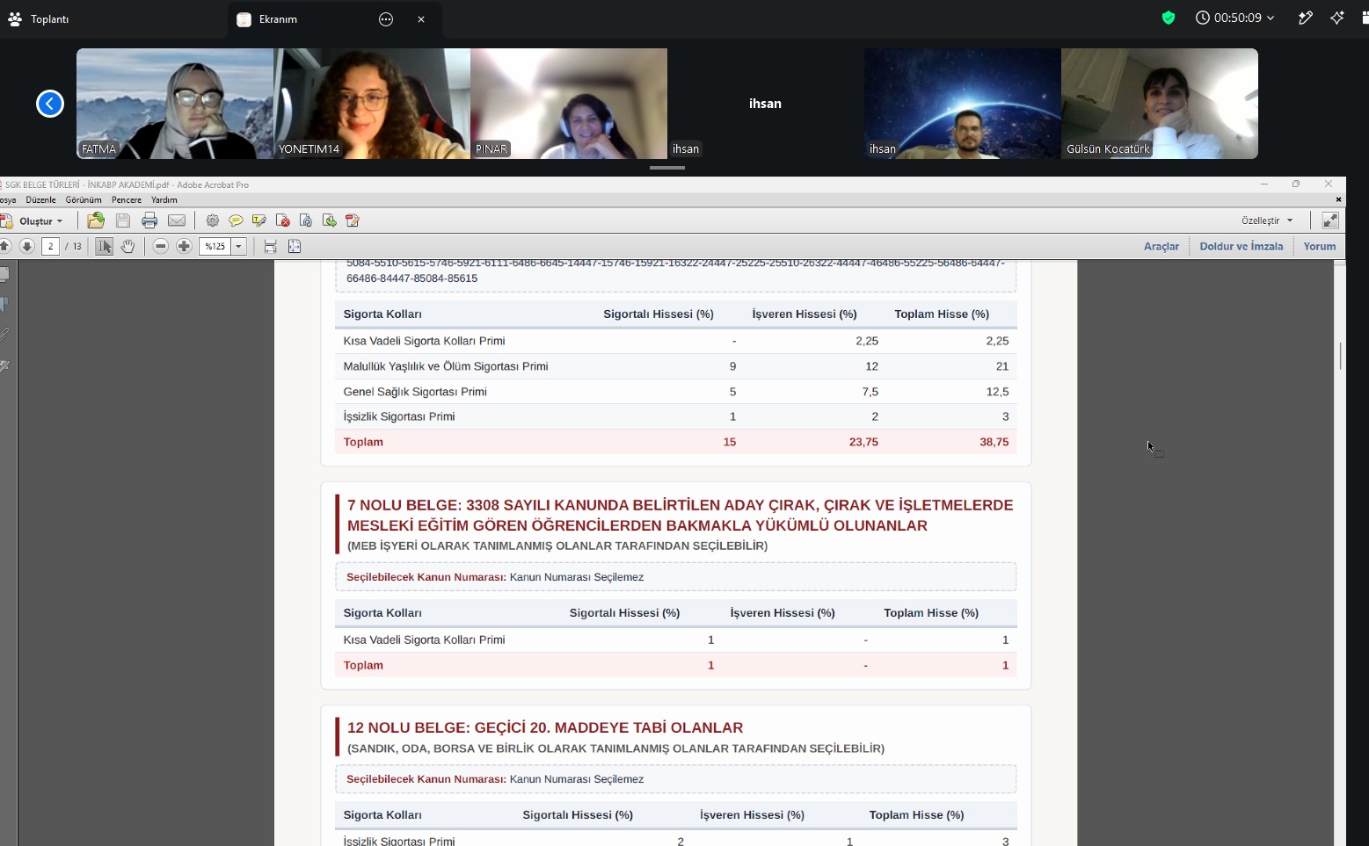Open the meeting annotate pen icon

1306,18
